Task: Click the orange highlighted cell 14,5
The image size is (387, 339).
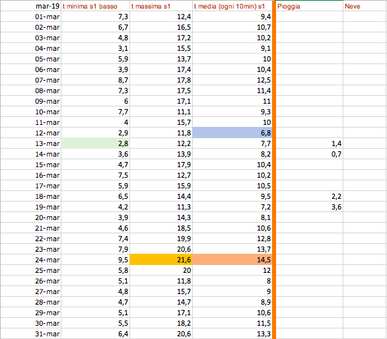Action: click(232, 260)
